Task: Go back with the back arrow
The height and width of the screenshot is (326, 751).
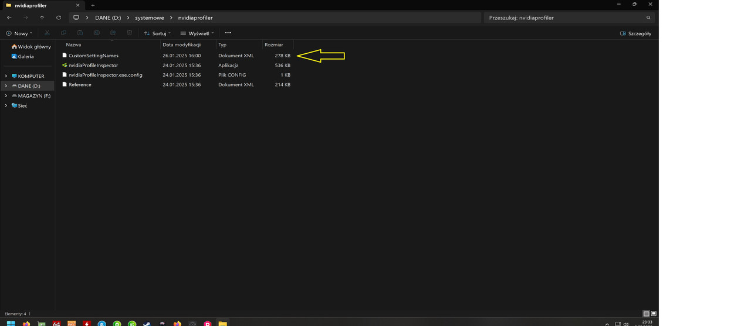Action: tap(9, 18)
